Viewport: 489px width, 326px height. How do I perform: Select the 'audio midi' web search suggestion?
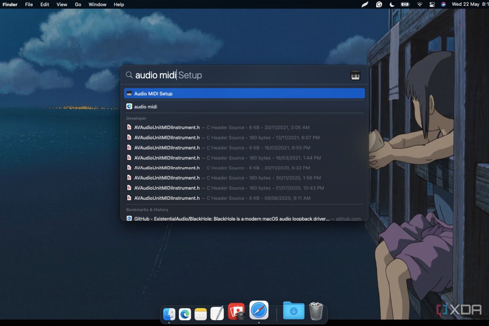[x=244, y=107]
